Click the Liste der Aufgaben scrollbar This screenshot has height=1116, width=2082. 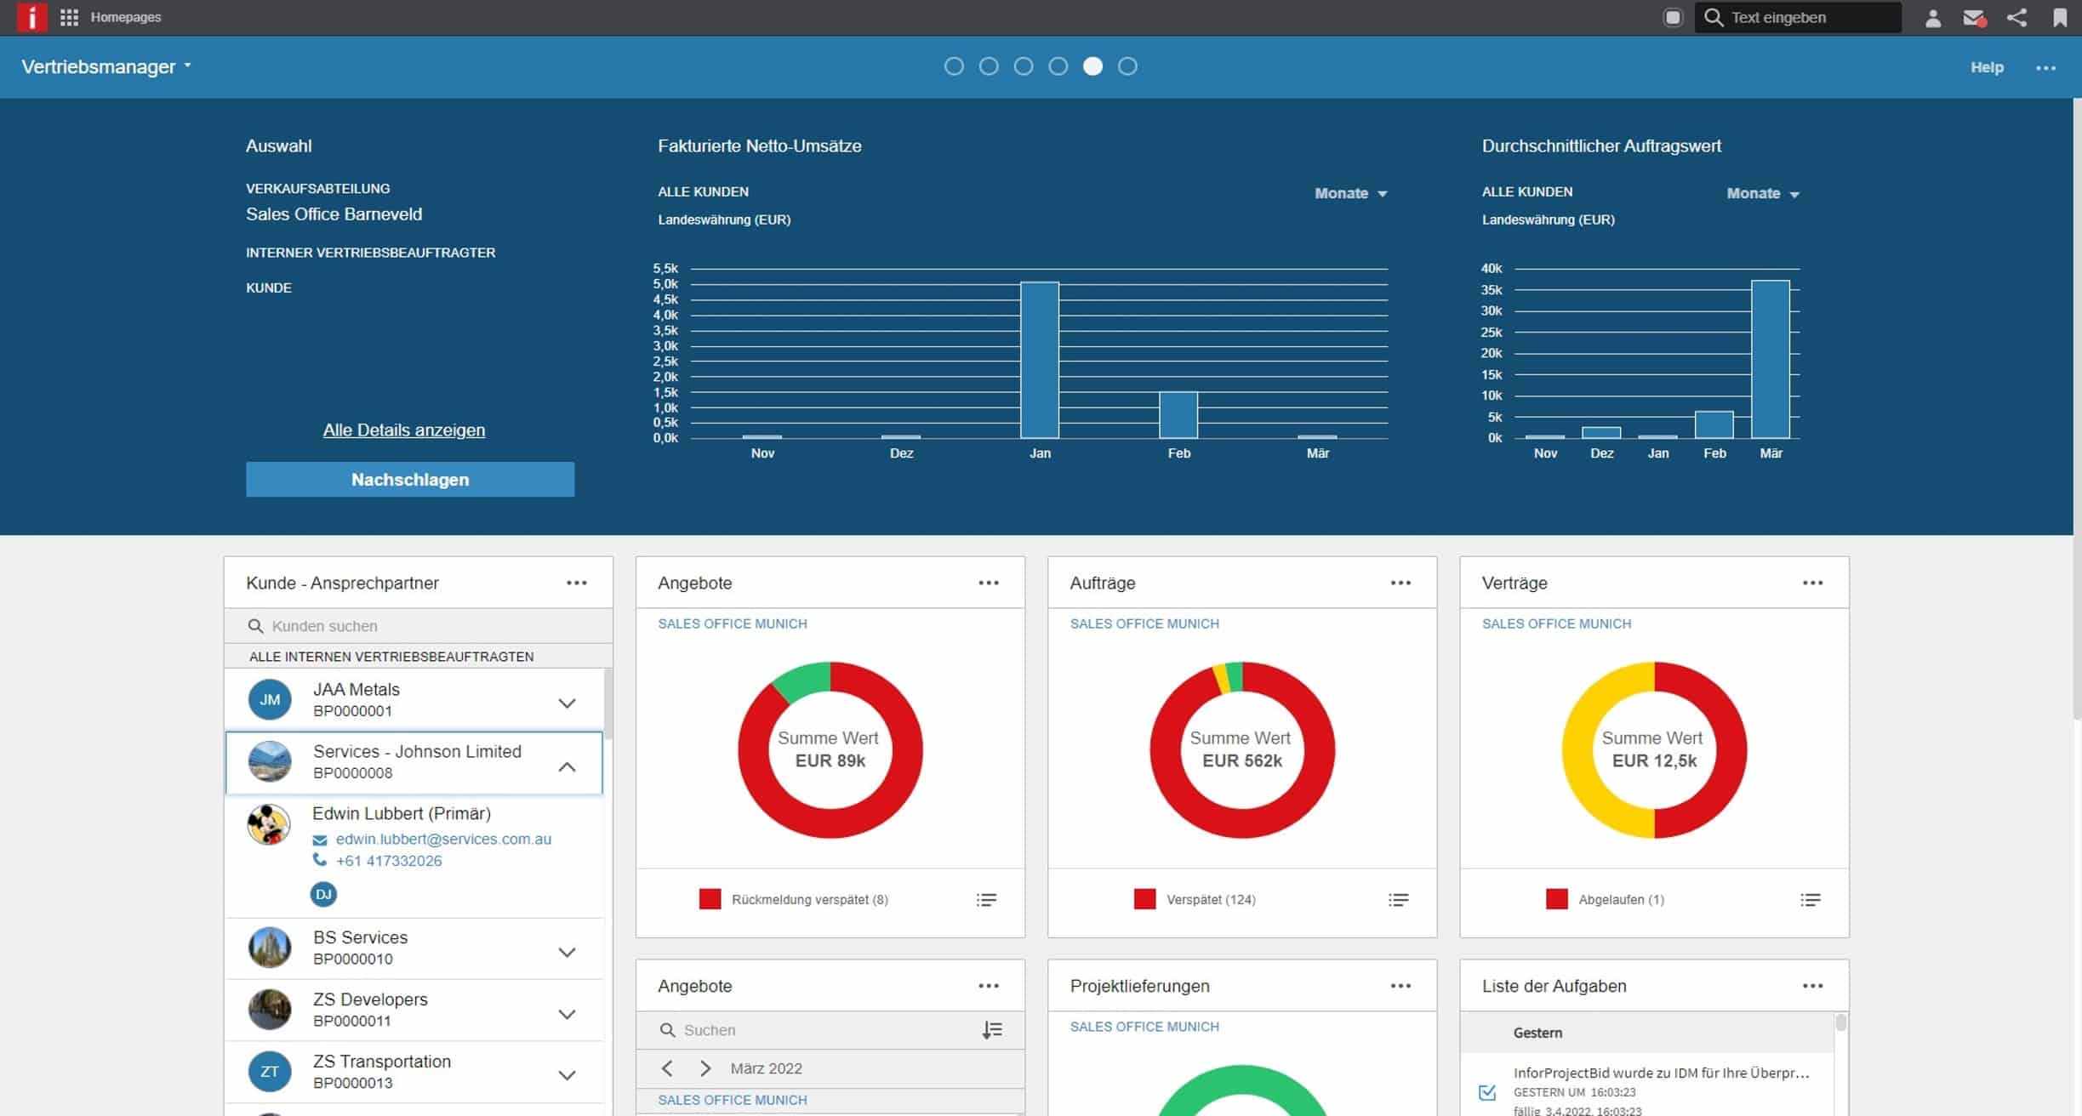[x=1840, y=1022]
